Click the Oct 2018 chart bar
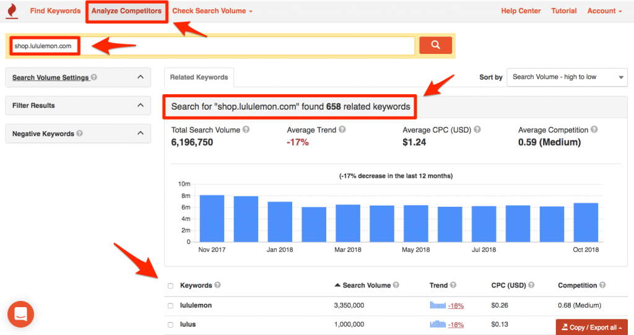The width and height of the screenshot is (634, 335). (x=586, y=222)
